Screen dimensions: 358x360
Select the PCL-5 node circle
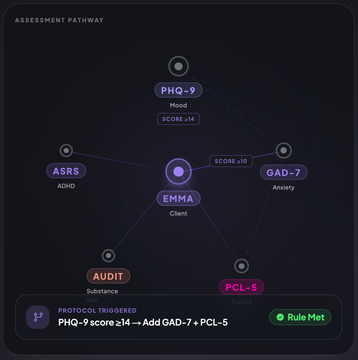coord(241,266)
